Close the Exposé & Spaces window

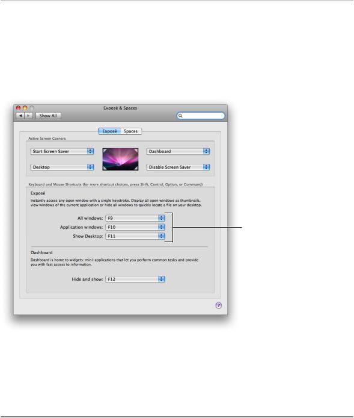pyautogui.click(x=19, y=108)
